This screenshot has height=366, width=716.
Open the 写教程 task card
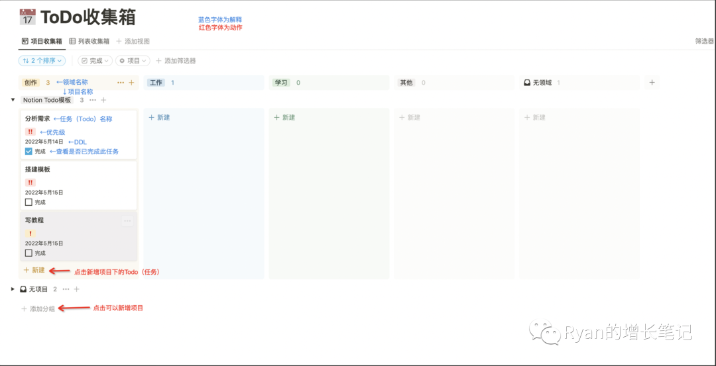78,236
